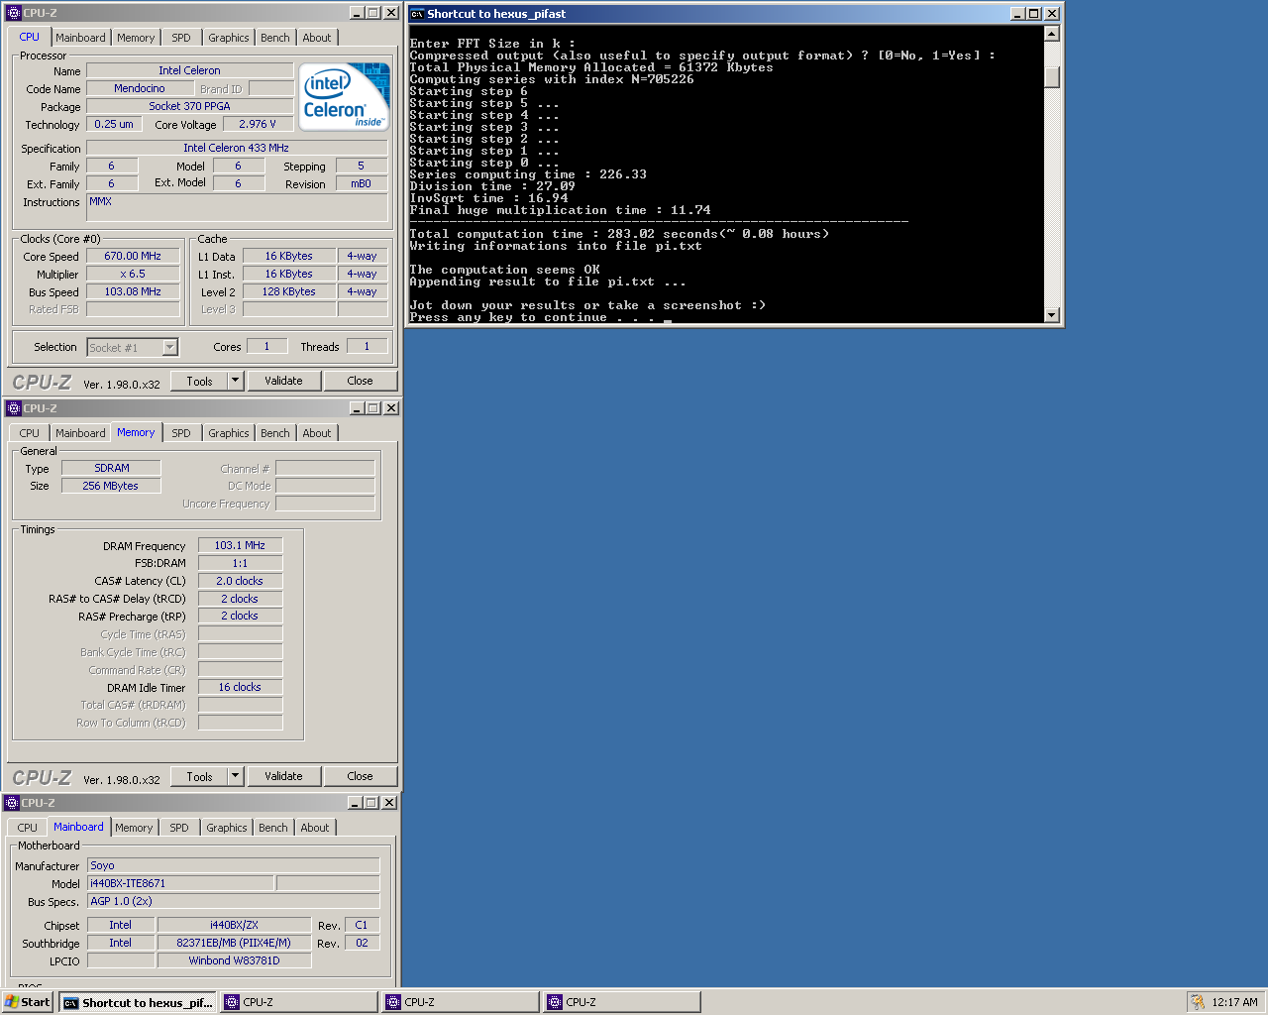This screenshot has height=1015, width=1268.
Task: Click the Soyo manufacturer value
Action: [x=233, y=865]
